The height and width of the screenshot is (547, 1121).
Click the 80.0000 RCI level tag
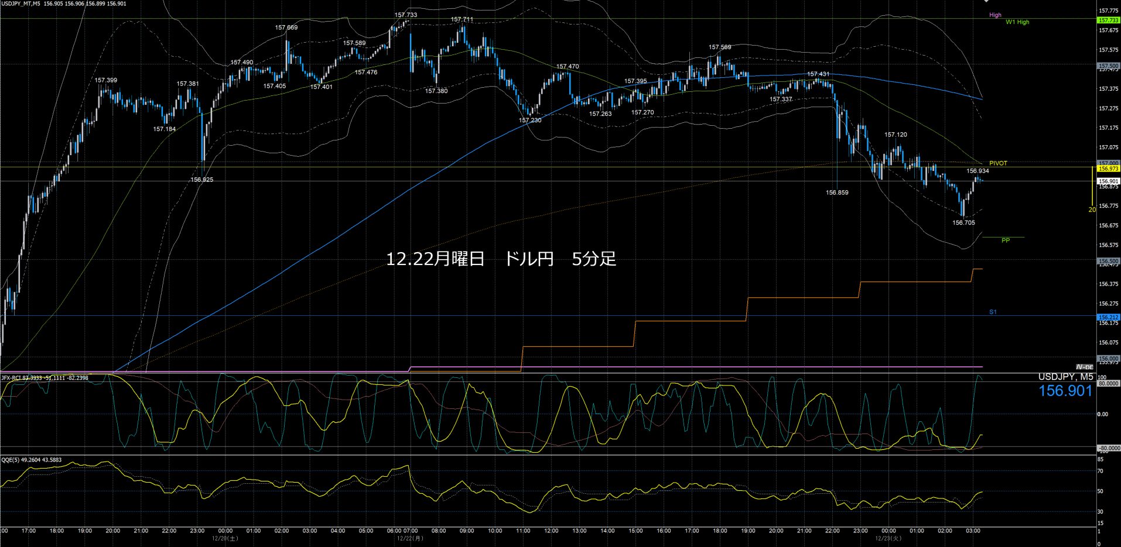pos(1108,384)
